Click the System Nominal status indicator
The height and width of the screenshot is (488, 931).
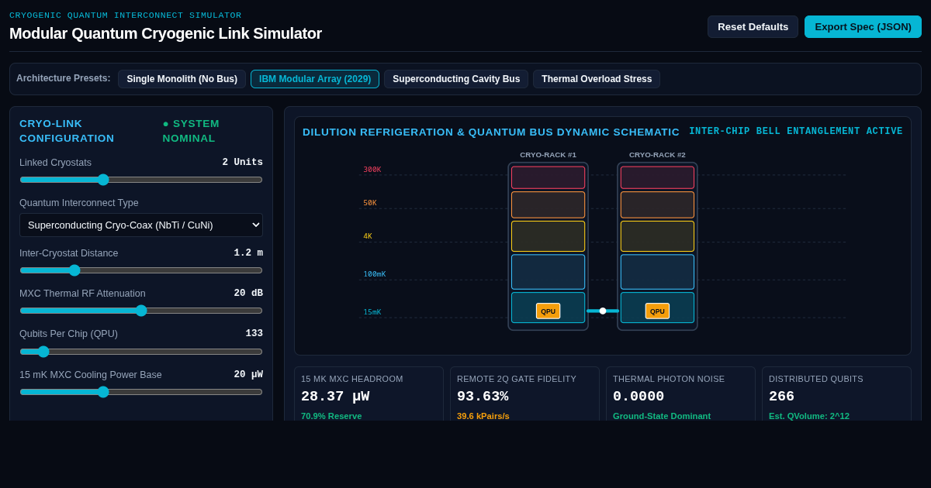tap(191, 131)
